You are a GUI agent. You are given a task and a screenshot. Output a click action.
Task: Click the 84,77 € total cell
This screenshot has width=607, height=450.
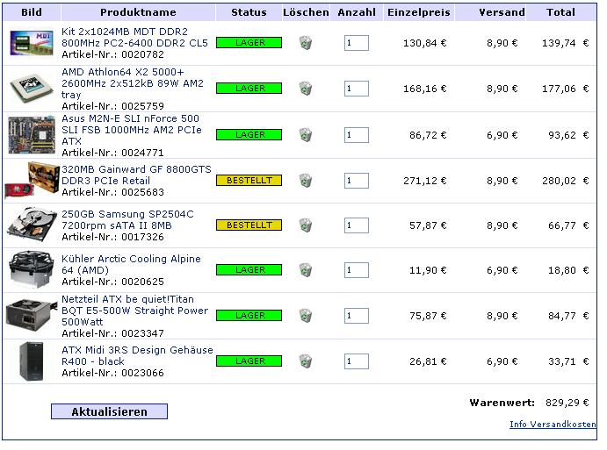tap(568, 316)
